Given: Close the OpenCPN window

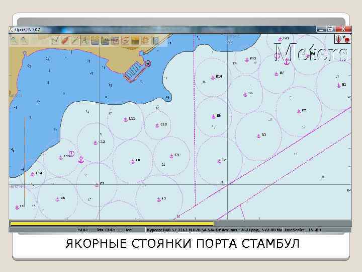Looking at the screenshot, I should (x=343, y=29).
